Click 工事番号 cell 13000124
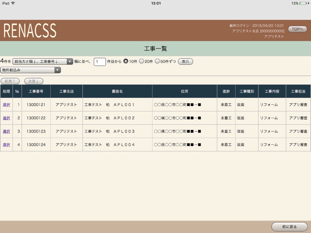311x233 pixels. [x=36, y=145]
